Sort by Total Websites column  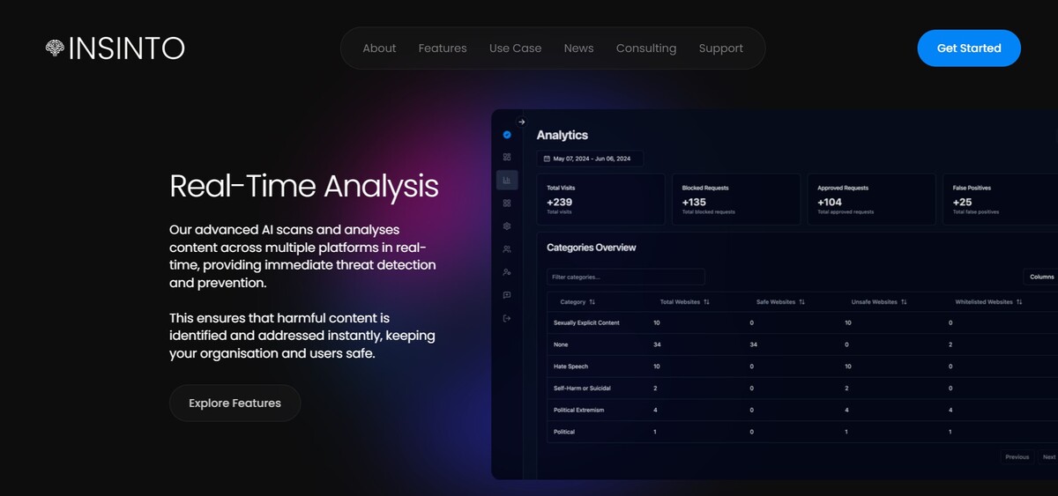pos(685,302)
